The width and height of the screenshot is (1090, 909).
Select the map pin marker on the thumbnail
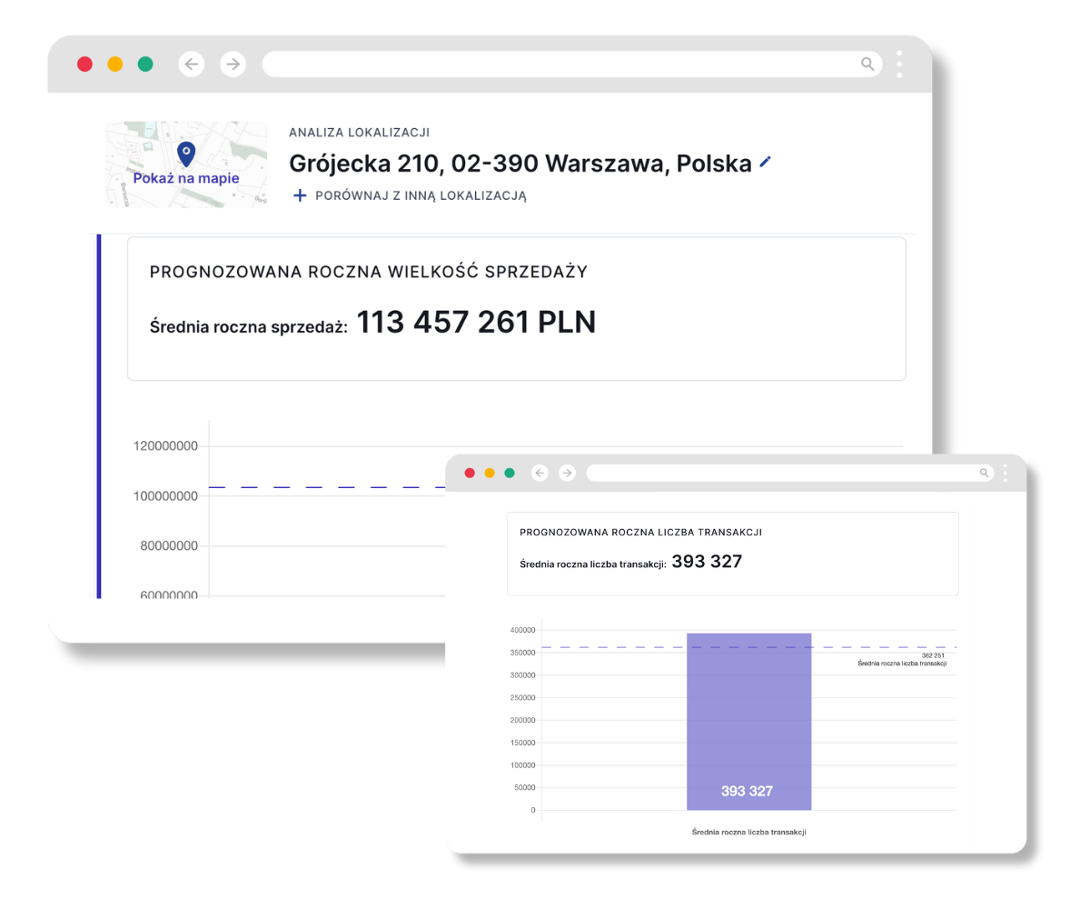point(185,155)
